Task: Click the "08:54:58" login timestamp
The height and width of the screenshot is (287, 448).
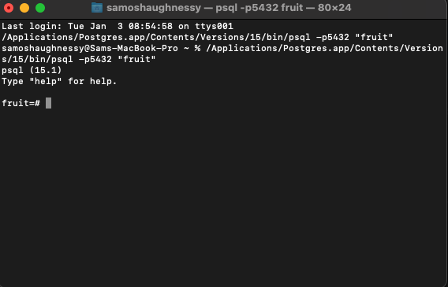Action: [151, 26]
